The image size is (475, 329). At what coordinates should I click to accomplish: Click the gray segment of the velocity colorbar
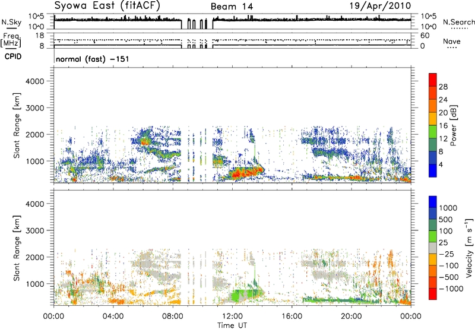pyautogui.click(x=433, y=248)
